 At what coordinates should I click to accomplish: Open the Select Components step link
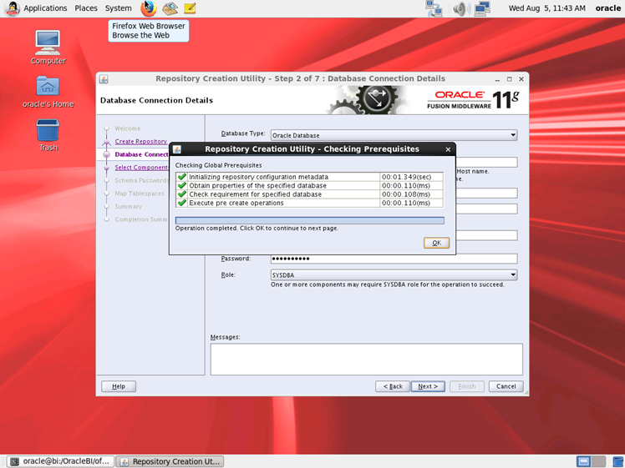click(141, 168)
